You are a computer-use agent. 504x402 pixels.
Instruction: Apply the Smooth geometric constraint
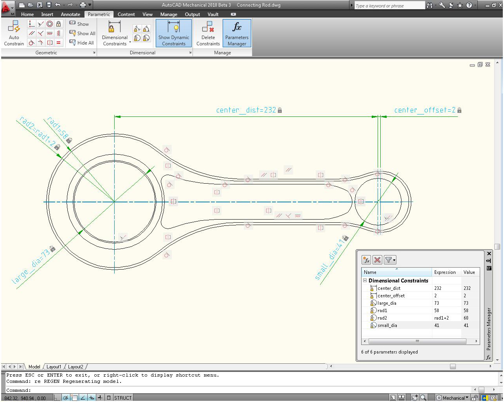pos(41,43)
